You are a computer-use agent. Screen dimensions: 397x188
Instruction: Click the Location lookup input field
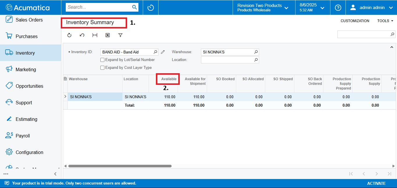[227, 60]
